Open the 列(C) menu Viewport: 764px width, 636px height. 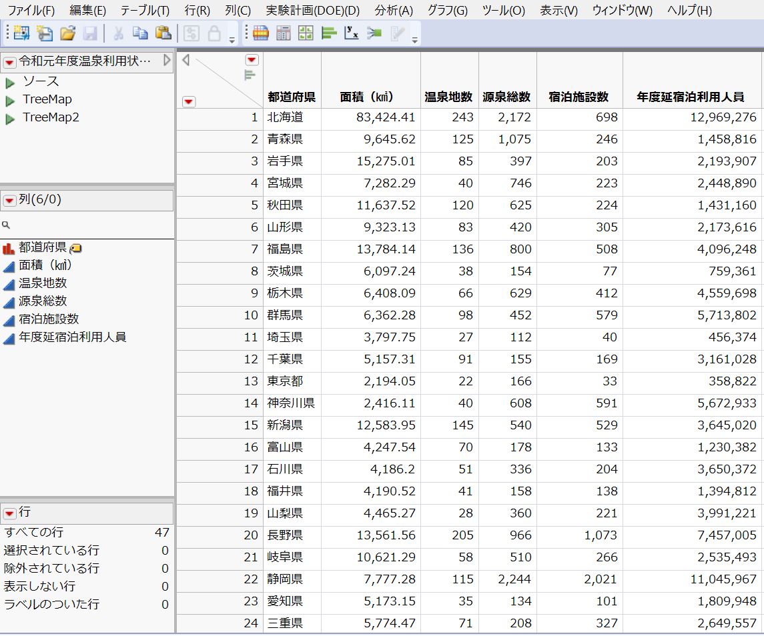click(x=238, y=10)
